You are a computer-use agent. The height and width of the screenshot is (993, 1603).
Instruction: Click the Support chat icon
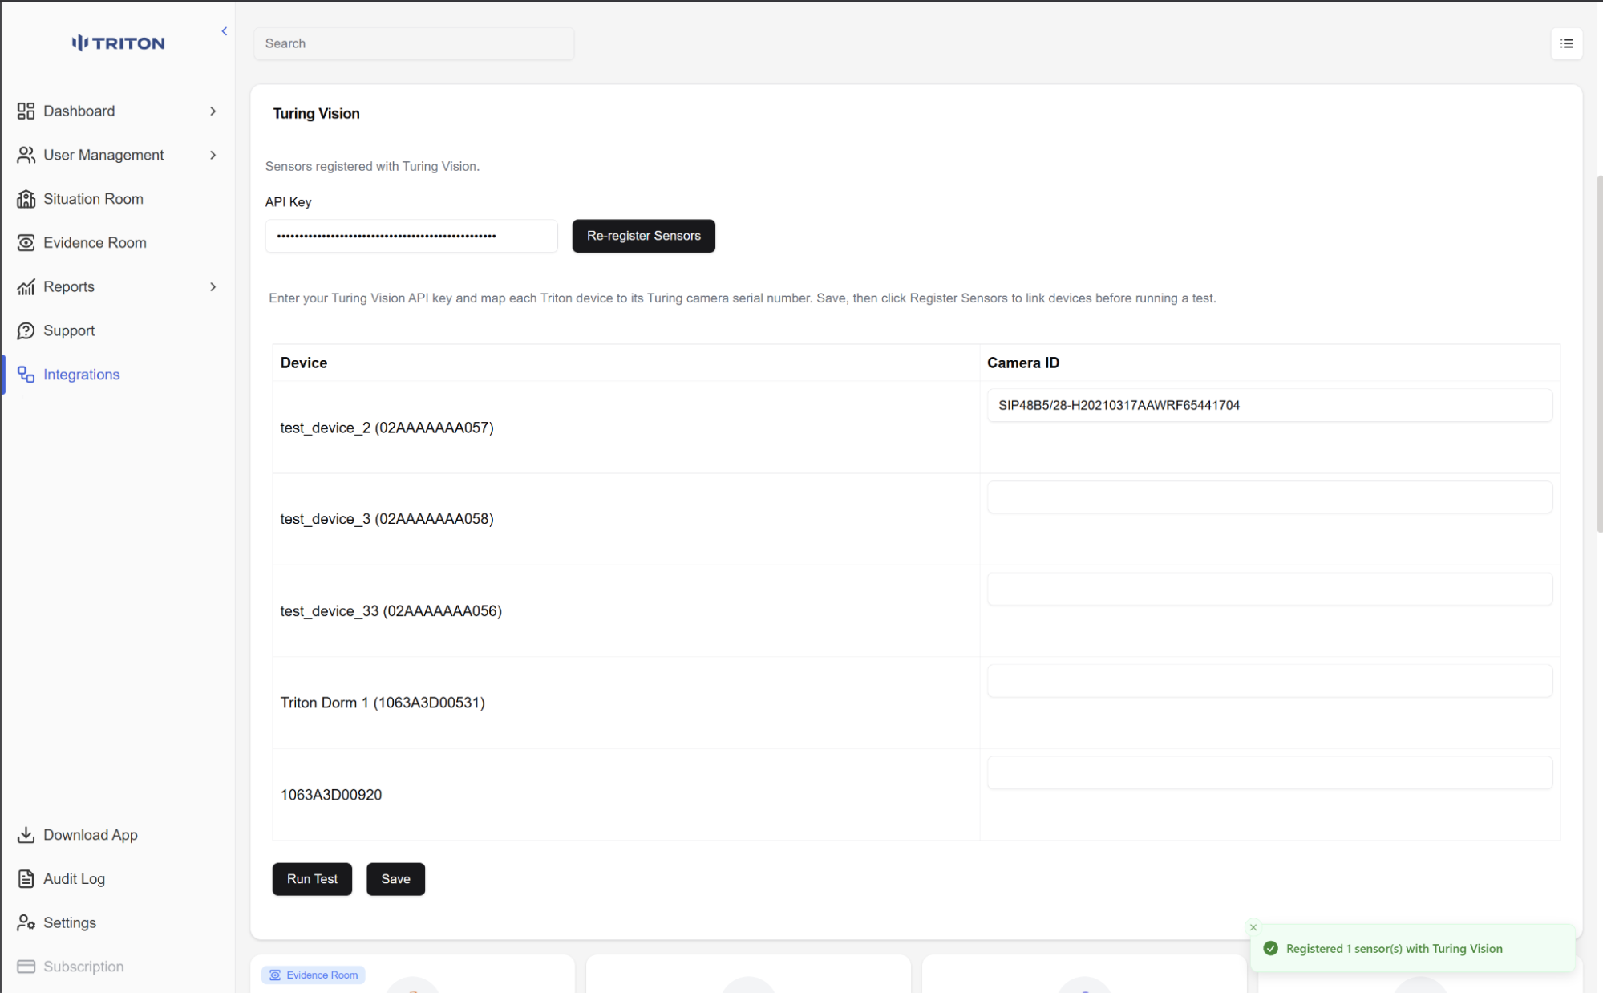click(26, 330)
